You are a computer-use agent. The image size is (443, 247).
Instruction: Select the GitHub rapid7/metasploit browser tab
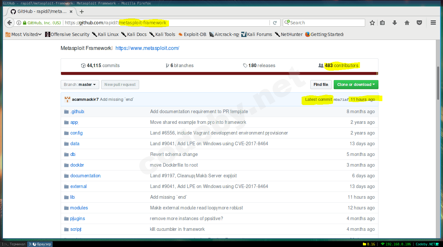(41, 12)
